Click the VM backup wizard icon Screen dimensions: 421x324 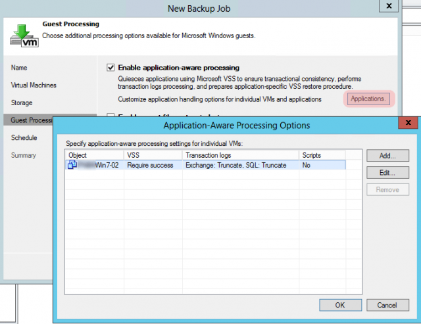(24, 35)
